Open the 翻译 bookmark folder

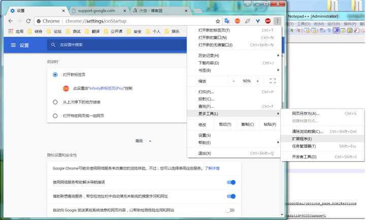(92, 32)
